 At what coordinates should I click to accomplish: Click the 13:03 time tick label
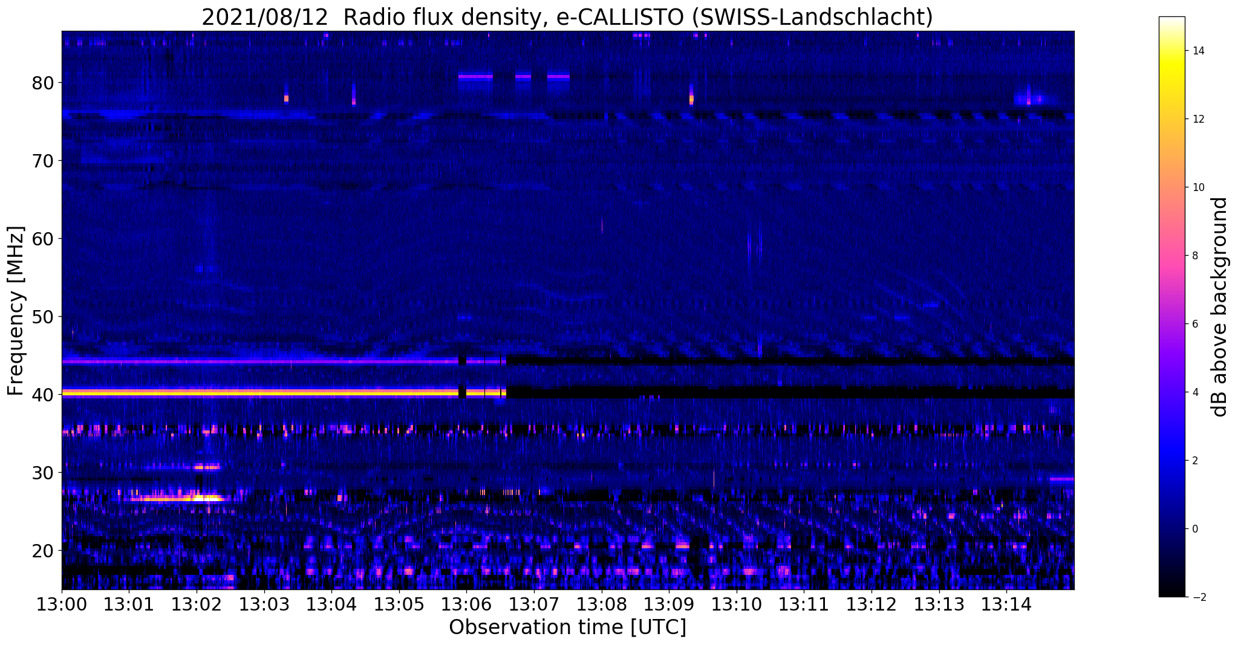pyautogui.click(x=264, y=604)
